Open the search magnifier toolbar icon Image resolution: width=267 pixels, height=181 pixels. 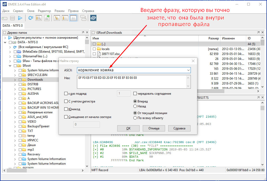click(x=39, y=18)
